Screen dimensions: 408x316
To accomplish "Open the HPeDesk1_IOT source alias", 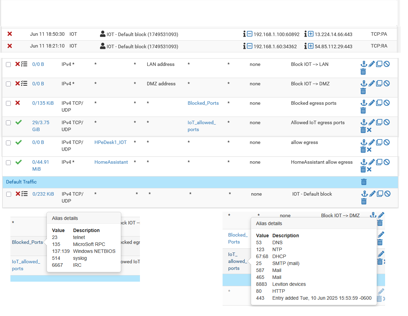I will 110,143.
